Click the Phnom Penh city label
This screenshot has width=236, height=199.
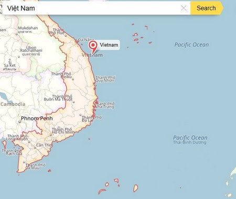[37, 118]
